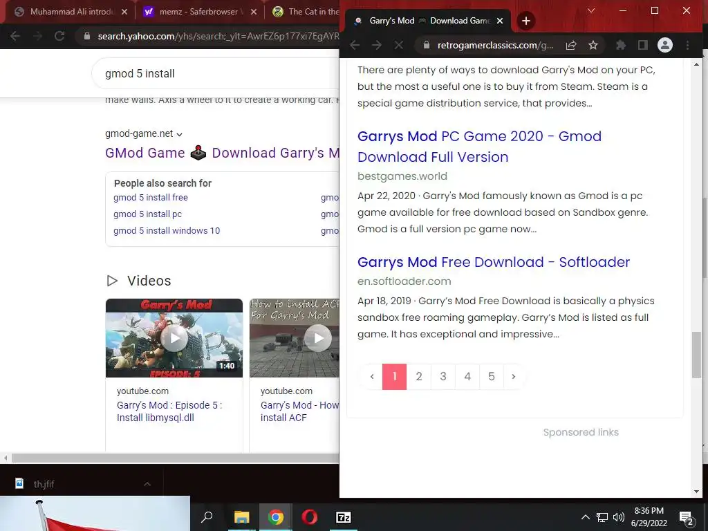Open File Explorer from taskbar

point(241,517)
